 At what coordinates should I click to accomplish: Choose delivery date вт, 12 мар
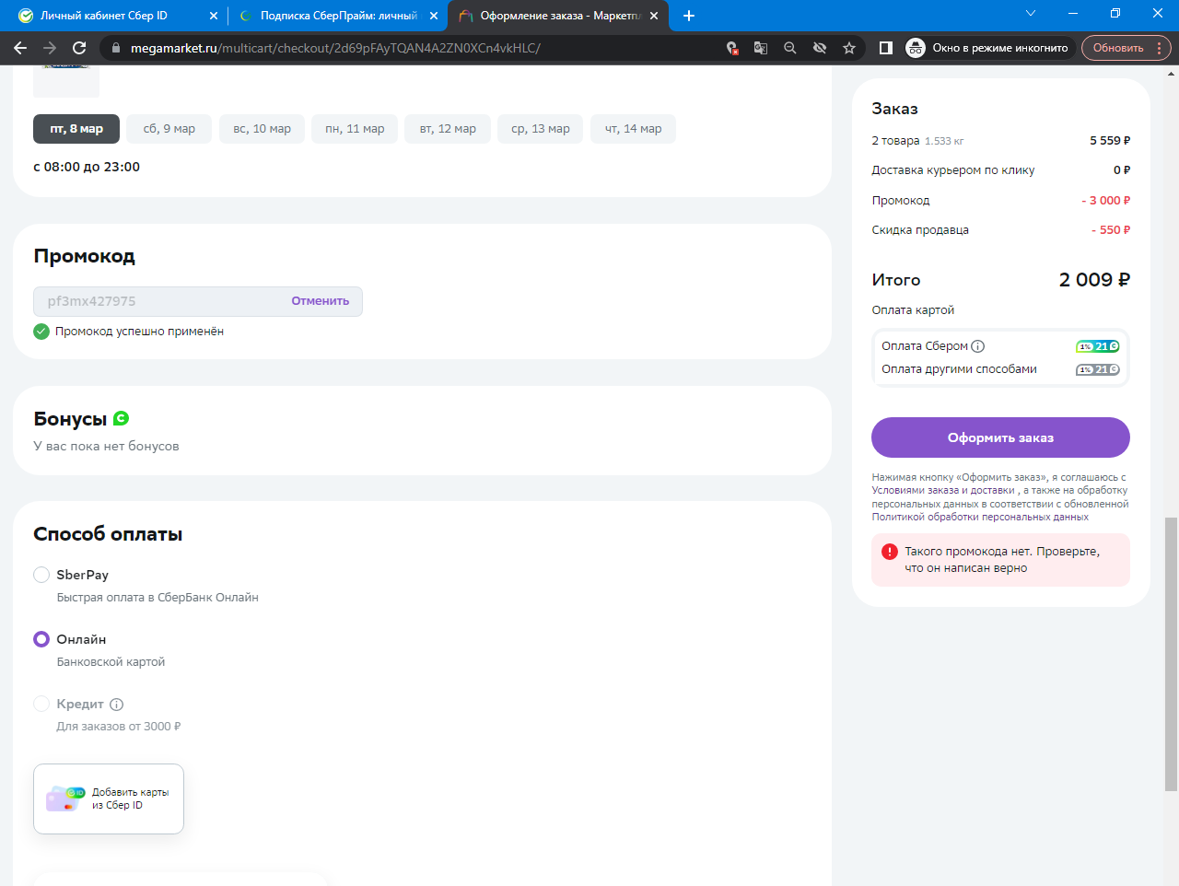(x=448, y=129)
